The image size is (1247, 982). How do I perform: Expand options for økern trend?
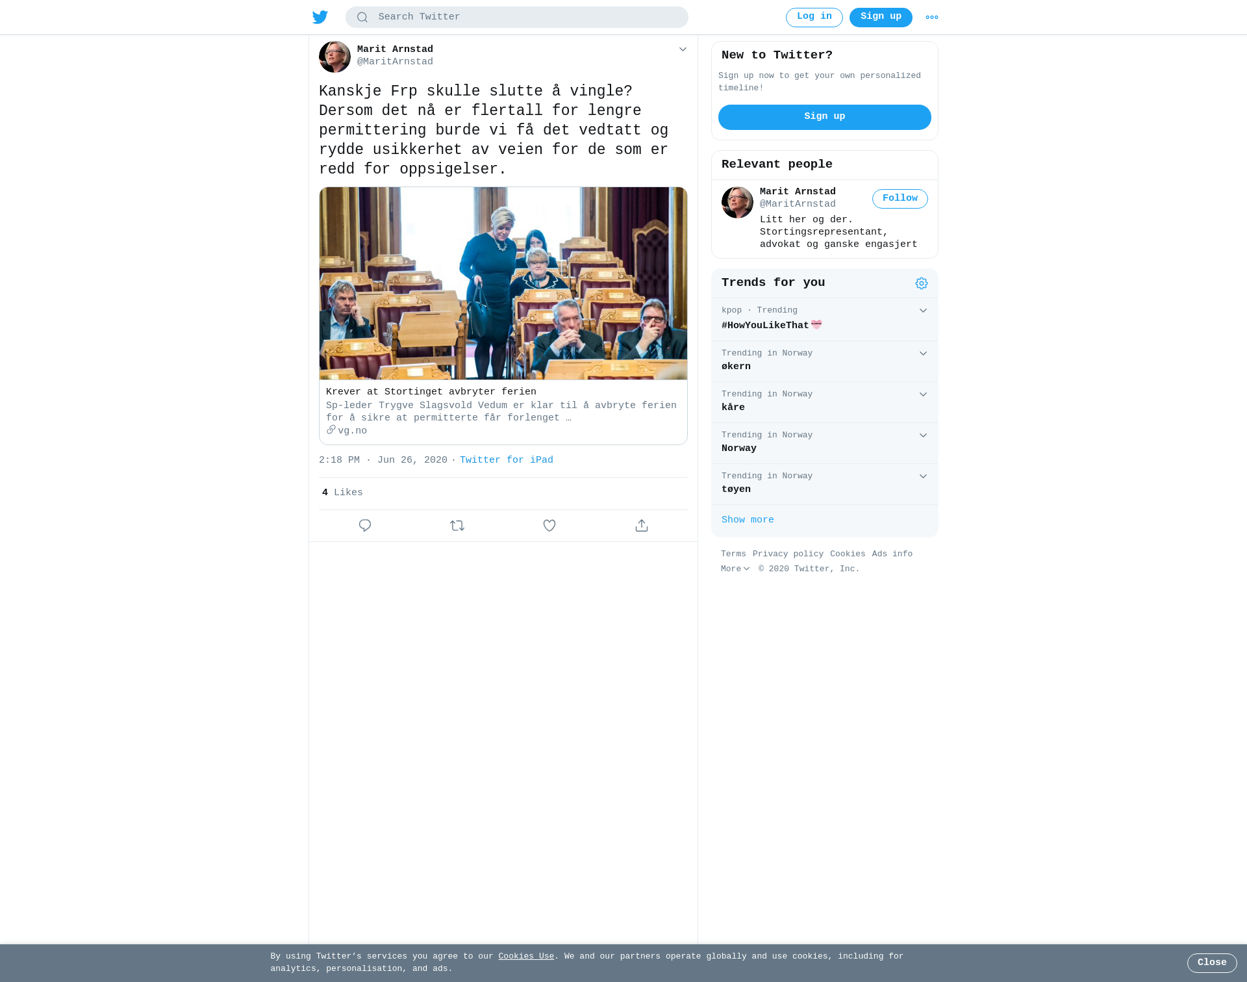923,354
